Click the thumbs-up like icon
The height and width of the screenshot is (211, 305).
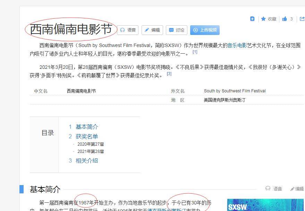(285, 19)
